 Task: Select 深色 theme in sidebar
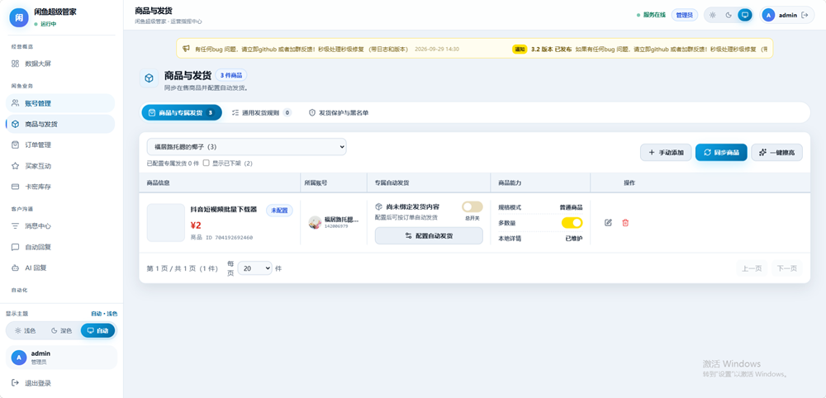click(x=61, y=330)
